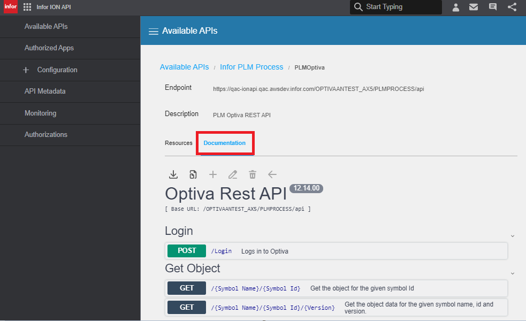Open Available APIs in sidebar
Screen dimensions: 526x321
click(70, 27)
